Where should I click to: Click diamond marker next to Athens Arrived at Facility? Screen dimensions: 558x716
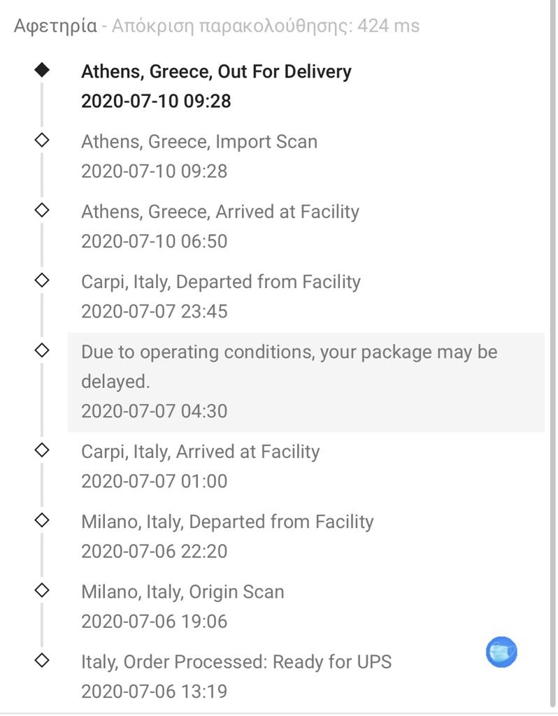pyautogui.click(x=42, y=210)
